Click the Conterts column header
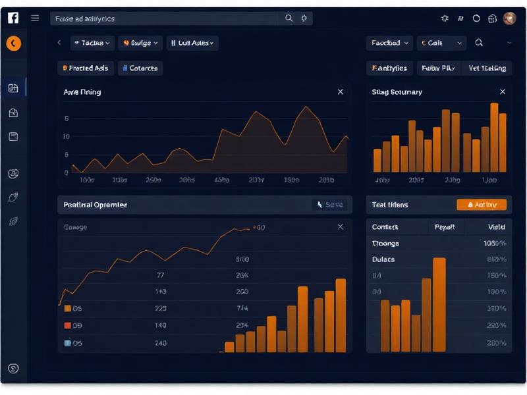The image size is (527, 395). pos(385,227)
